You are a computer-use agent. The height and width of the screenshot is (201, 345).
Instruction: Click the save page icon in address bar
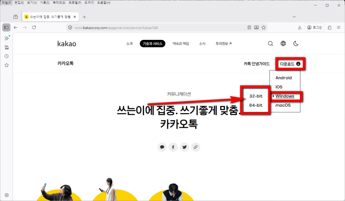point(256,28)
